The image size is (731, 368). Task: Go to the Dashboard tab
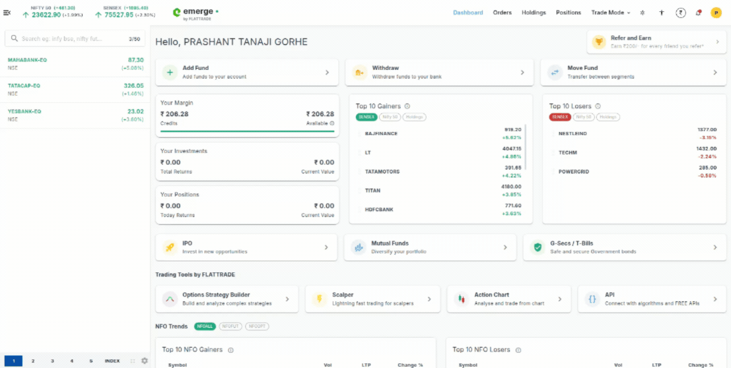468,13
